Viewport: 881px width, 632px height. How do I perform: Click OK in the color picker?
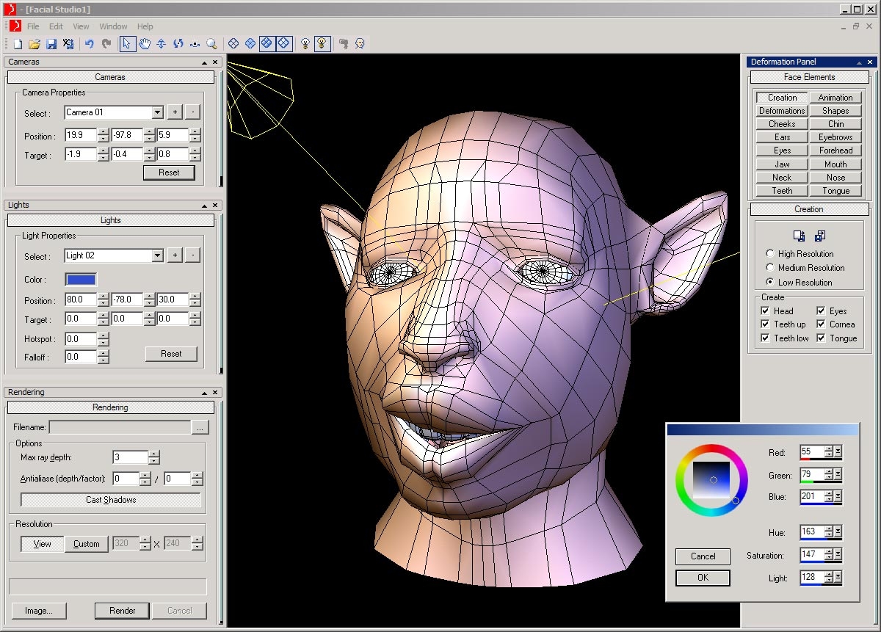click(x=702, y=578)
